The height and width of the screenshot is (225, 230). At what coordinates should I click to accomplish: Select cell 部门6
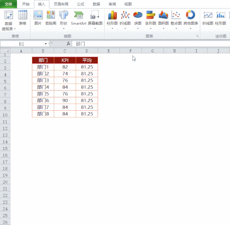pos(43,101)
